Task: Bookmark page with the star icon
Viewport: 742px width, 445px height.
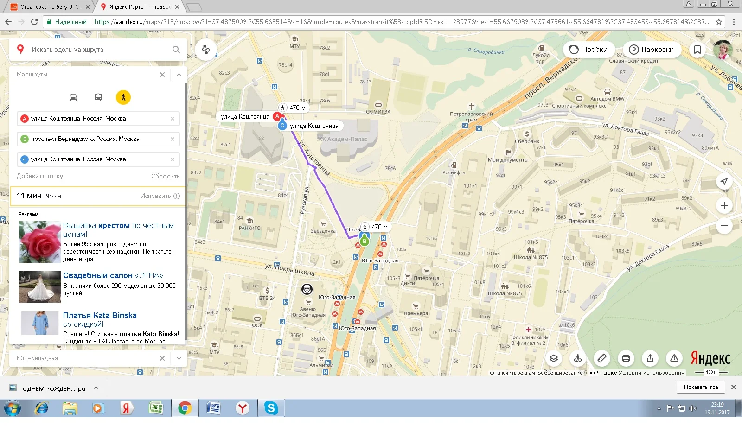Action: coord(719,22)
